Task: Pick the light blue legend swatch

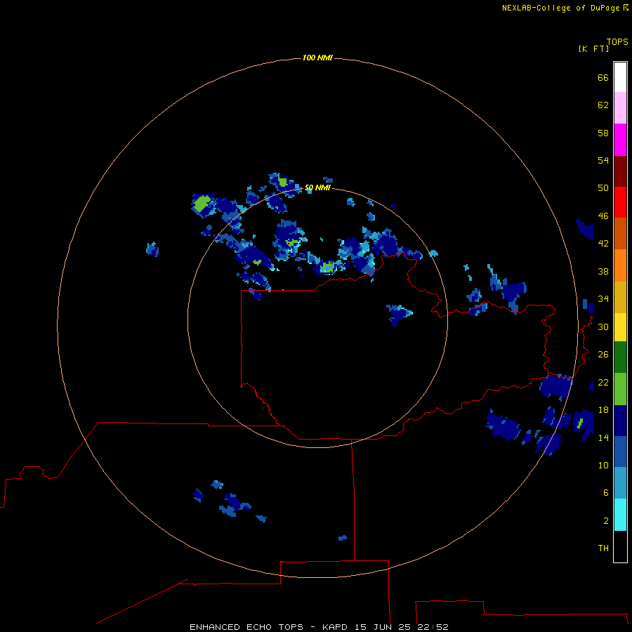Action: (620, 483)
